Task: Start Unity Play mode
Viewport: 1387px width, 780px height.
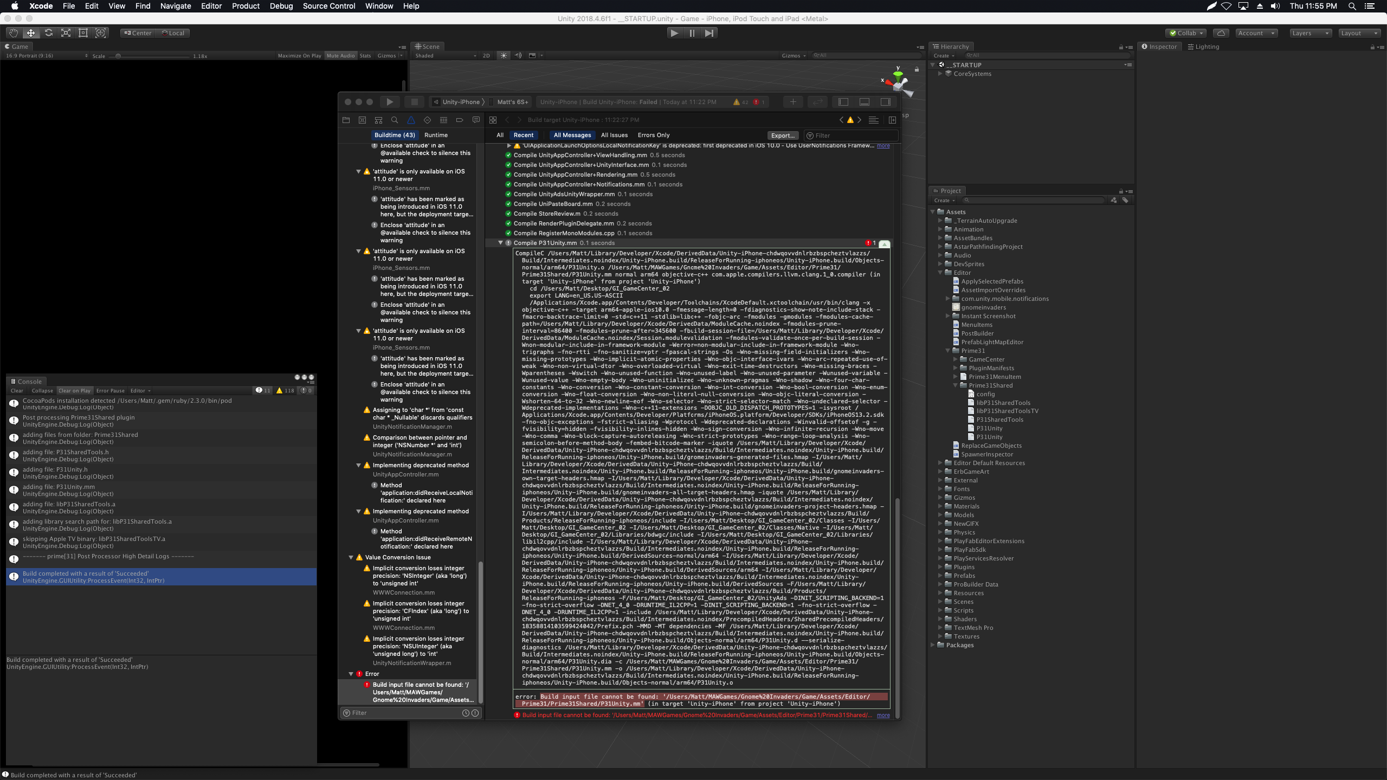Action: click(674, 33)
